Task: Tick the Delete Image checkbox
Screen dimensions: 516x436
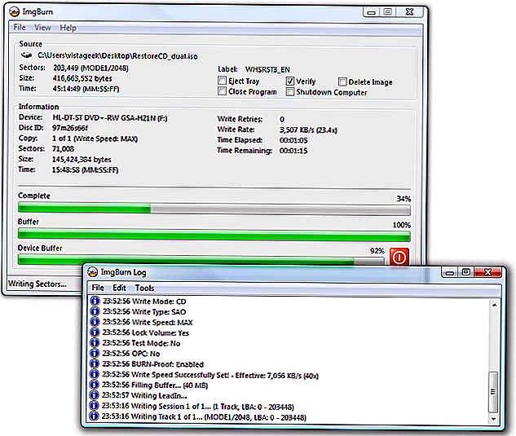Action: pyautogui.click(x=342, y=81)
